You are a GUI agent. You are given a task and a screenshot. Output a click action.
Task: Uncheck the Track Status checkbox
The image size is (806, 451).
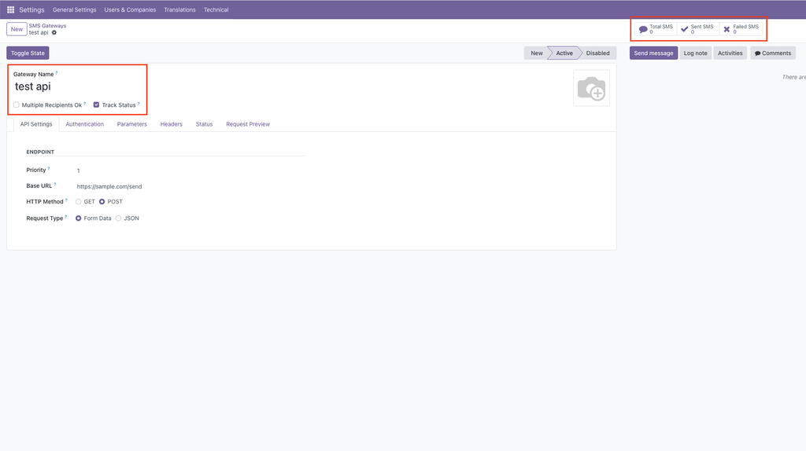pyautogui.click(x=96, y=104)
